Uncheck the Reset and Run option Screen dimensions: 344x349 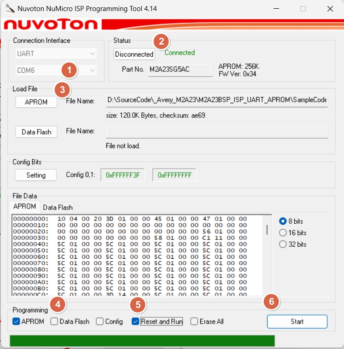(135, 321)
